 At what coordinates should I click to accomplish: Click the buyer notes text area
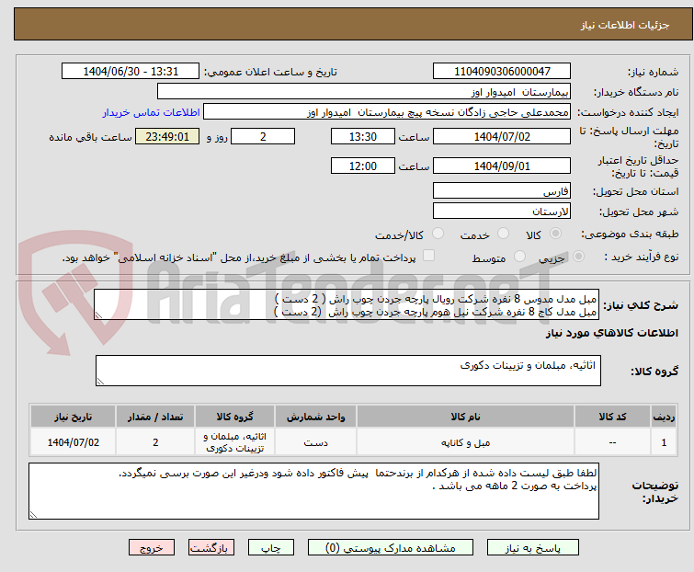pos(313,491)
